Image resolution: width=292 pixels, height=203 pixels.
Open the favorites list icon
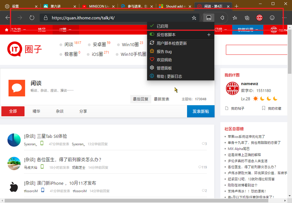click(x=235, y=18)
